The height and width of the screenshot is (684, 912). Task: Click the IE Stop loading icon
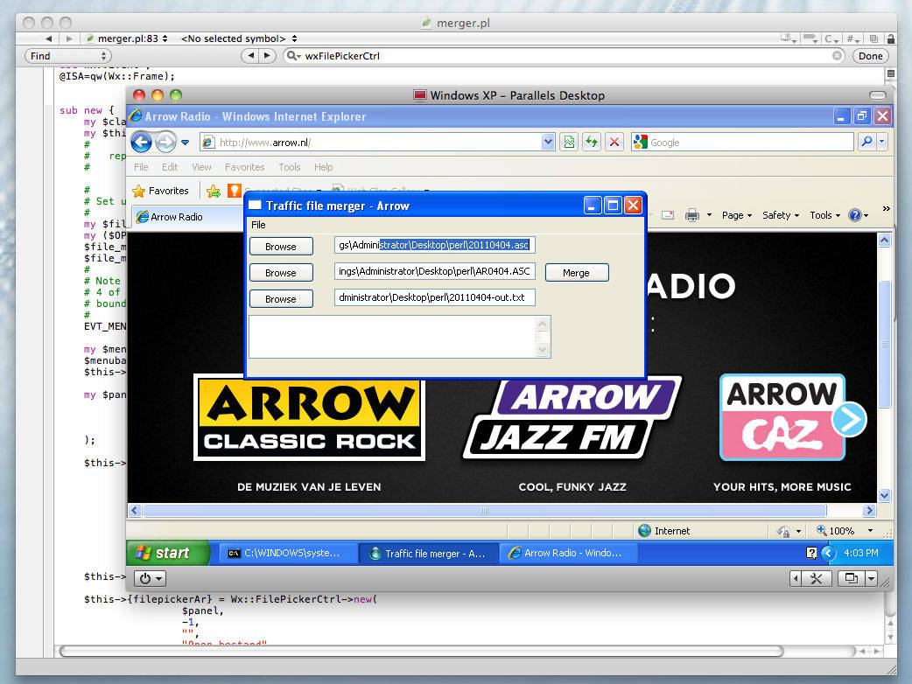point(614,142)
